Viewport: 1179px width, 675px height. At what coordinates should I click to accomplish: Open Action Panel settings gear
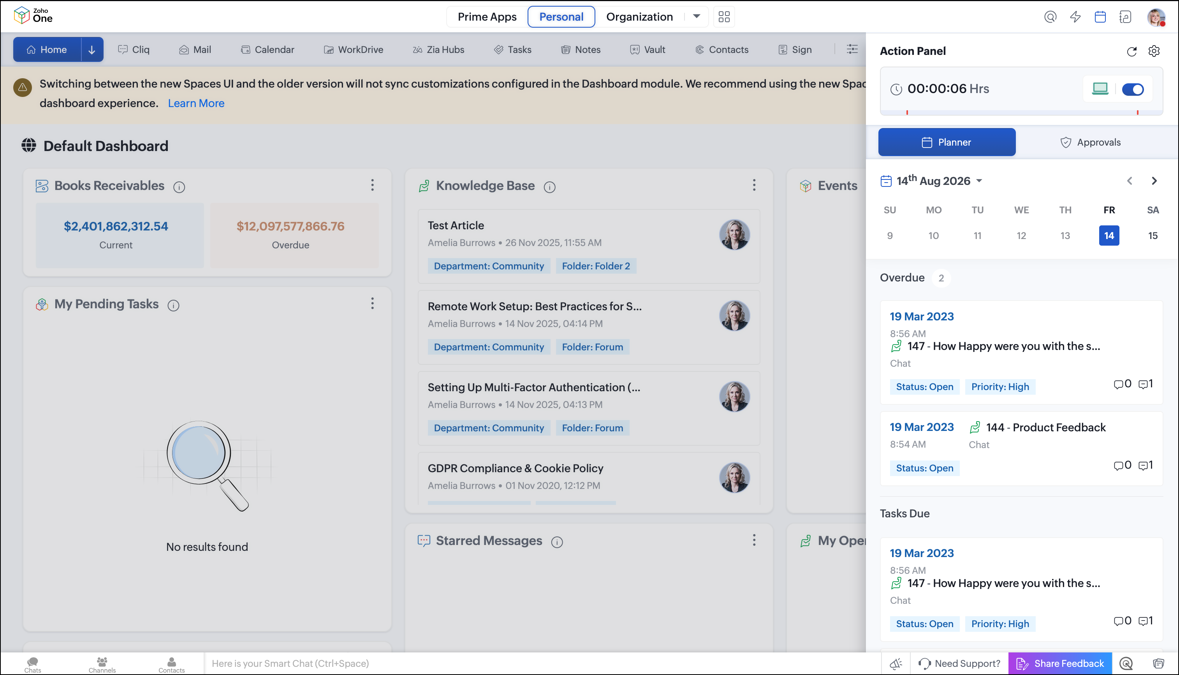(1154, 51)
